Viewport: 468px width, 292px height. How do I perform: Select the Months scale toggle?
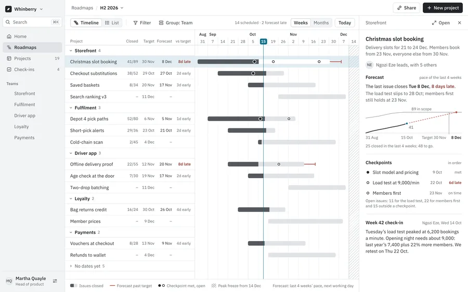pos(321,23)
